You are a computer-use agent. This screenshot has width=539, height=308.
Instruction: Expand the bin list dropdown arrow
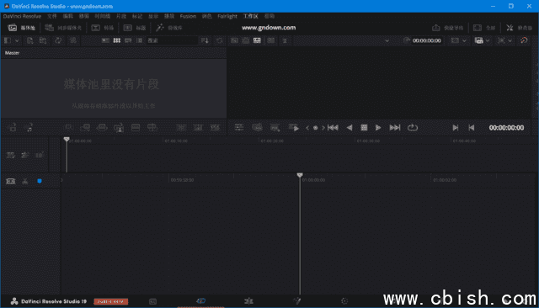click(x=17, y=40)
